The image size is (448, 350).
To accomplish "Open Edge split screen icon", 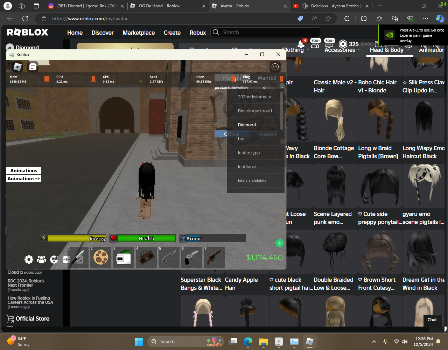I will tap(364, 19).
